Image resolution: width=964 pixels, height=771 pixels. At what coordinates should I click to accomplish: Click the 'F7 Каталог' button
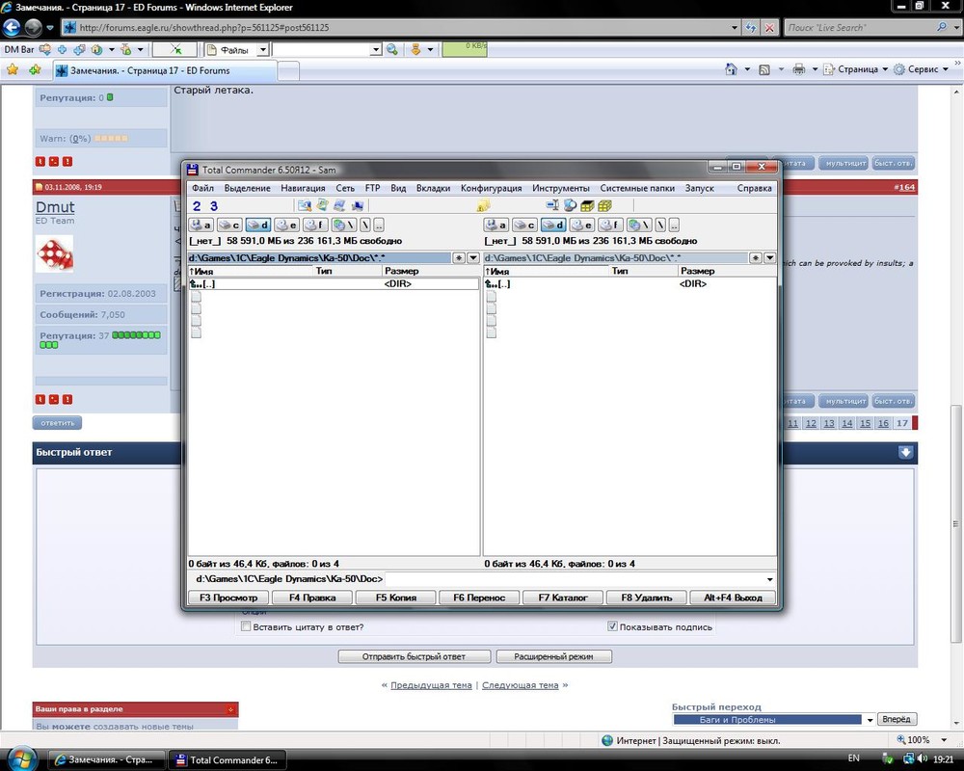pyautogui.click(x=563, y=598)
